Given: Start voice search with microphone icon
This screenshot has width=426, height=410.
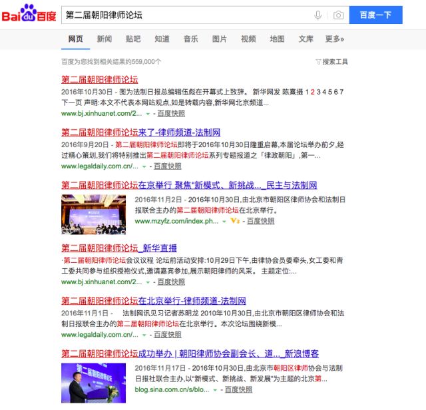Looking at the screenshot, I should (x=318, y=15).
